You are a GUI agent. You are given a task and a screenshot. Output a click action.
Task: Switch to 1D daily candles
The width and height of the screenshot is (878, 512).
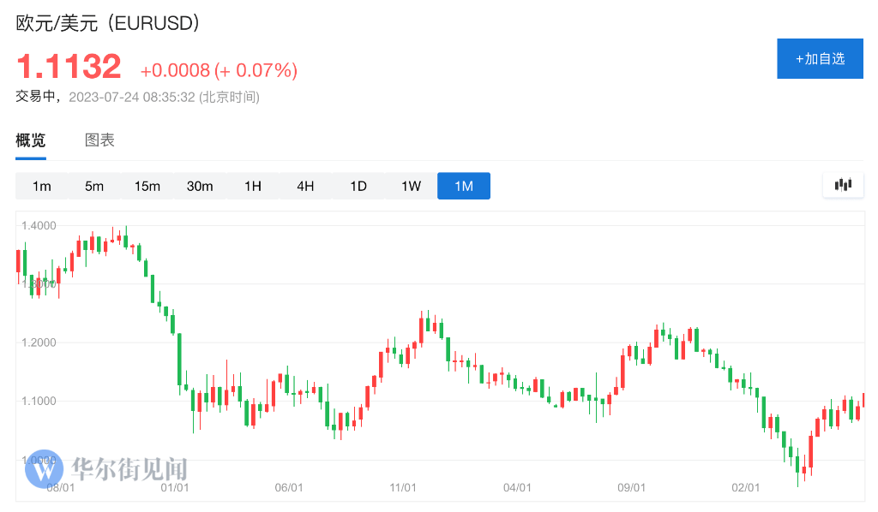coord(358,186)
